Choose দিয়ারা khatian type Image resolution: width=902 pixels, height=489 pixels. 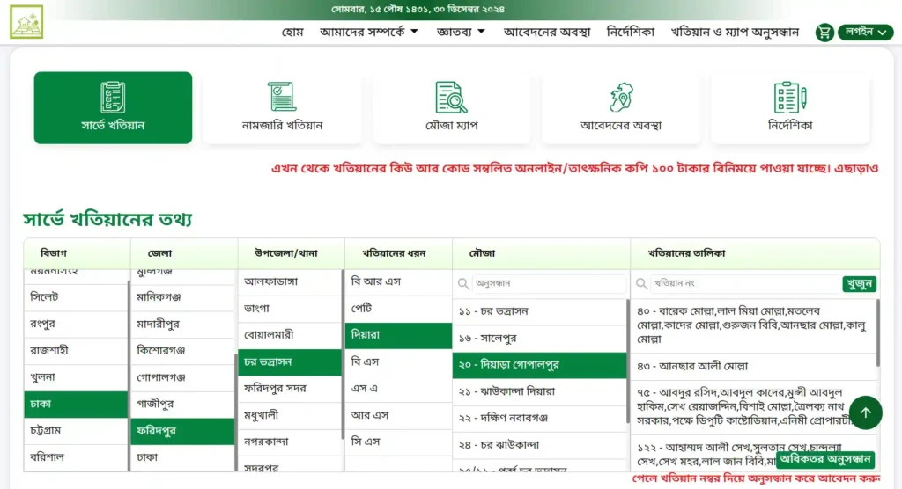(x=398, y=335)
